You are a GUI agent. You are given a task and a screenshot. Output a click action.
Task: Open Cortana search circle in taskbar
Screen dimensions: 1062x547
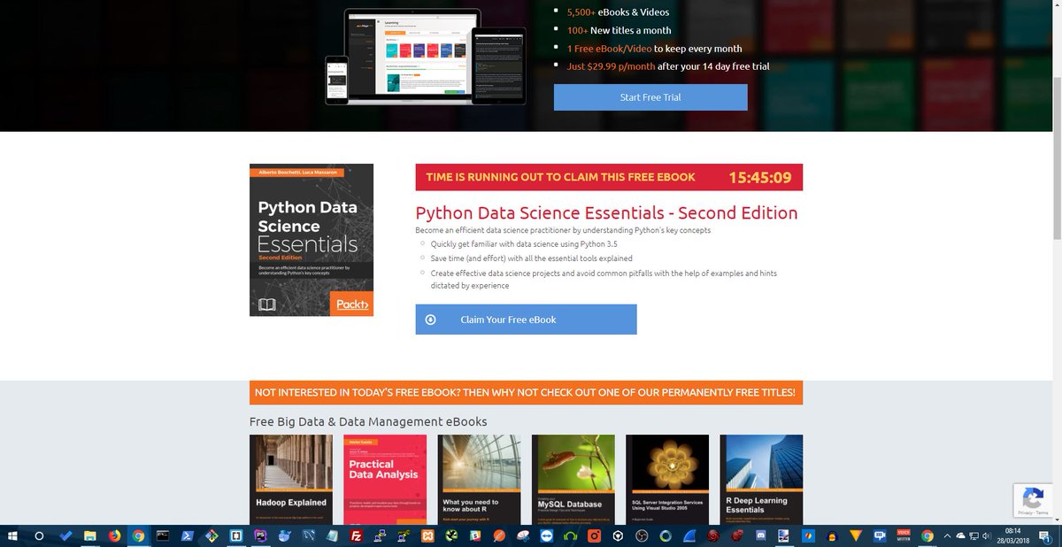[39, 536]
